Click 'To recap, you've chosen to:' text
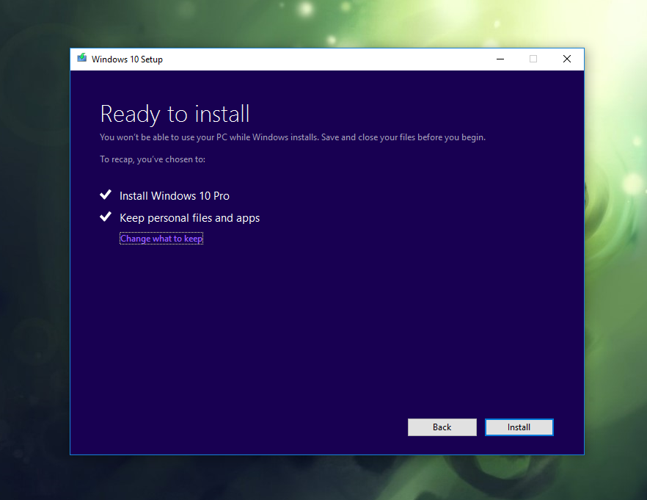 [153, 159]
